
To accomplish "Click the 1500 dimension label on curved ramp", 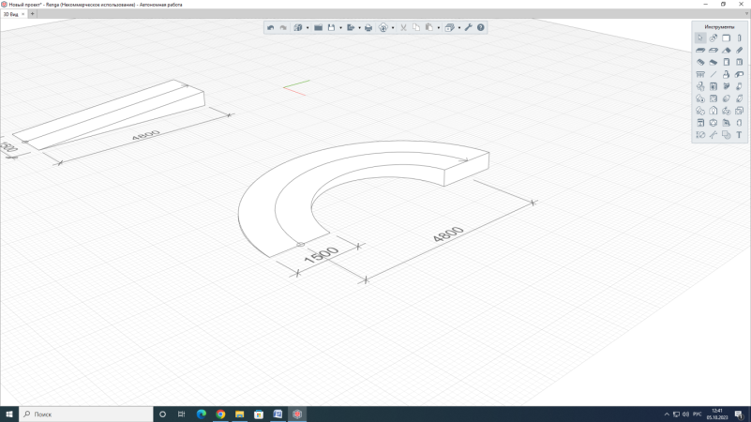I will tap(322, 256).
